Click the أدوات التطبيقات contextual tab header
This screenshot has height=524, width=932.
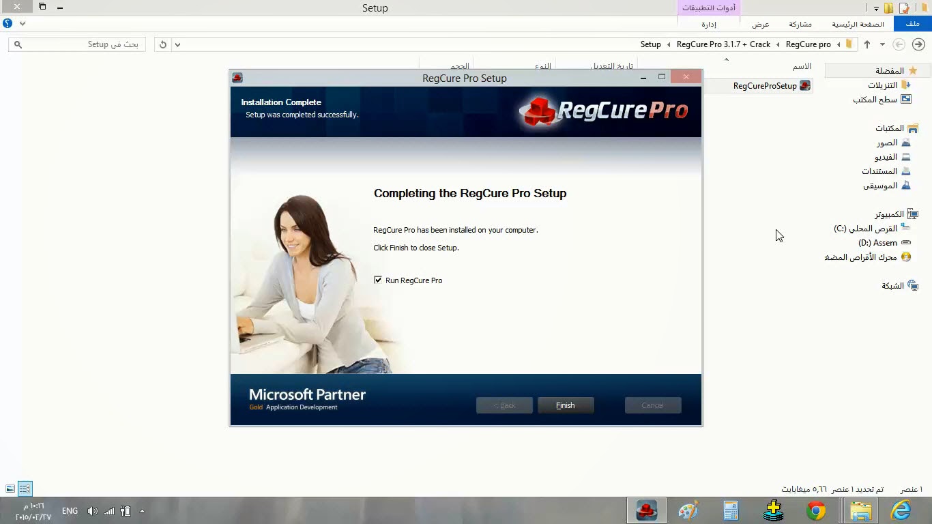[x=710, y=8]
